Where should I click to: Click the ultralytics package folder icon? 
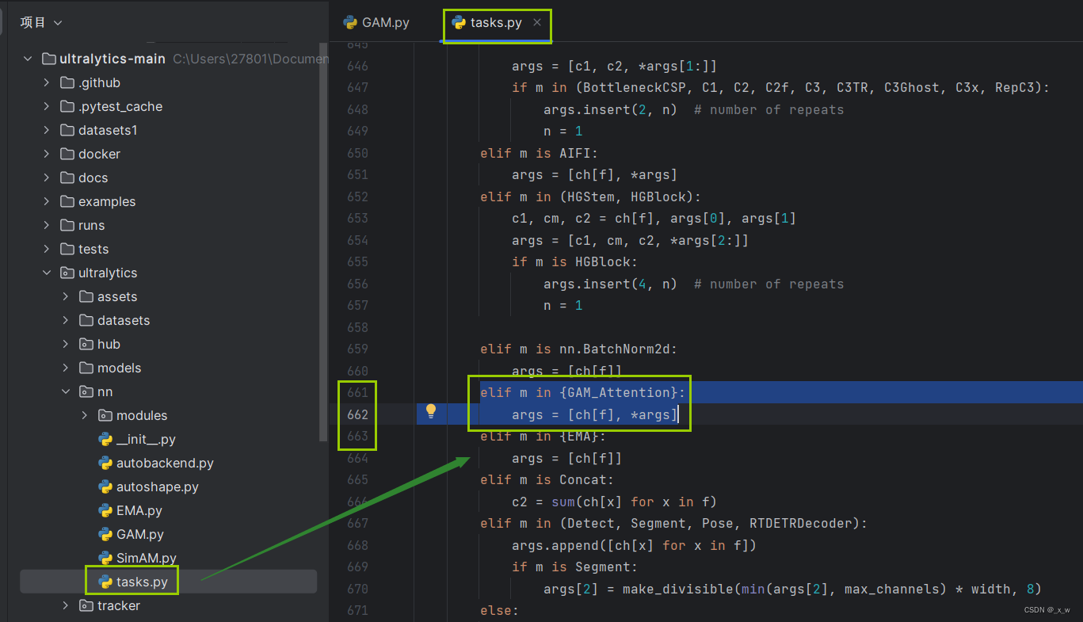(x=67, y=273)
